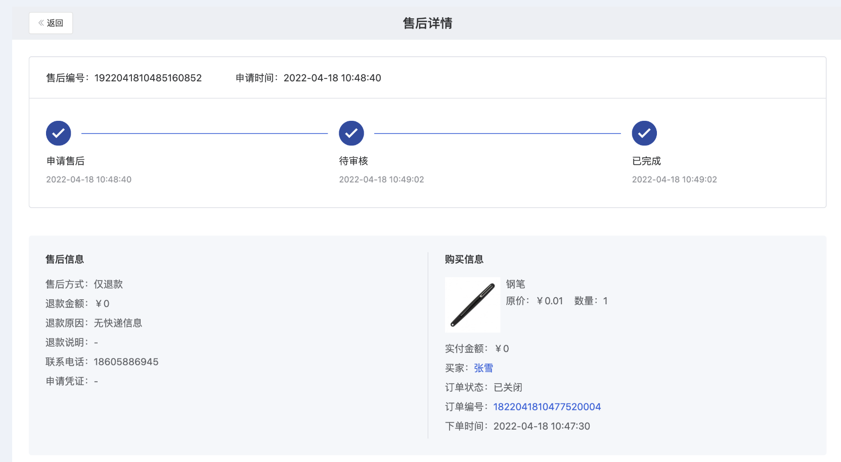Click the checkmark icon above 申请售后
Image resolution: width=841 pixels, height=462 pixels.
tap(59, 133)
